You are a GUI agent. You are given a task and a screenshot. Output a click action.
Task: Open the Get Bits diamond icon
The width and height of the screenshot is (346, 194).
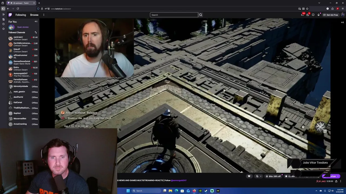click(318, 15)
